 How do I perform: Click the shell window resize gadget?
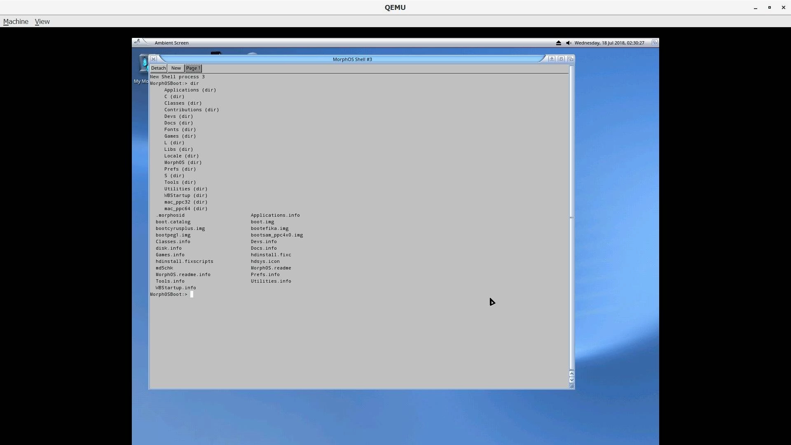coord(571,386)
